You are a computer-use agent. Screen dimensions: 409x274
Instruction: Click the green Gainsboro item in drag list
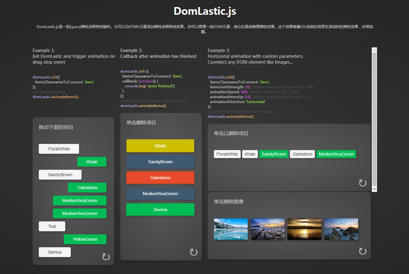[x=87, y=188]
